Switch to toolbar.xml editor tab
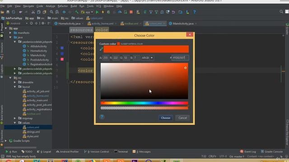 pos(131,23)
